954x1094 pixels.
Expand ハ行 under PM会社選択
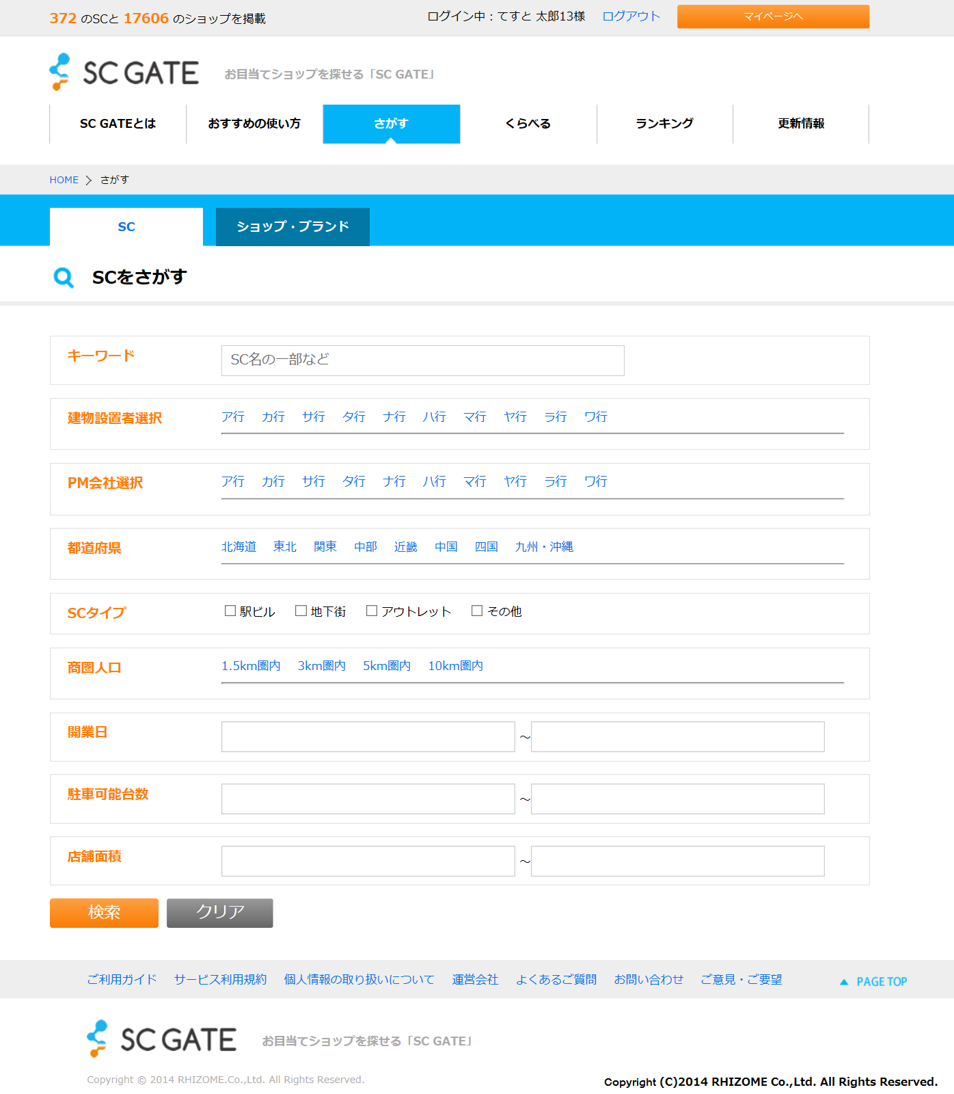[435, 481]
